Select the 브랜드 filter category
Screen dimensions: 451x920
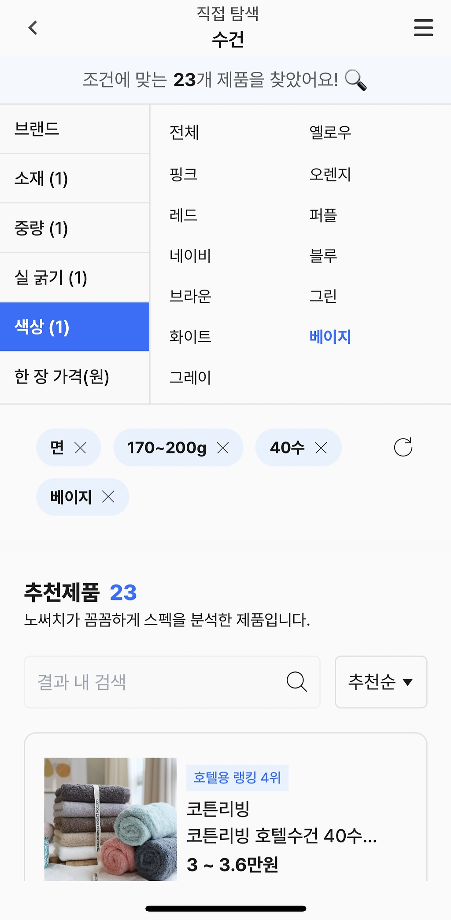point(75,129)
